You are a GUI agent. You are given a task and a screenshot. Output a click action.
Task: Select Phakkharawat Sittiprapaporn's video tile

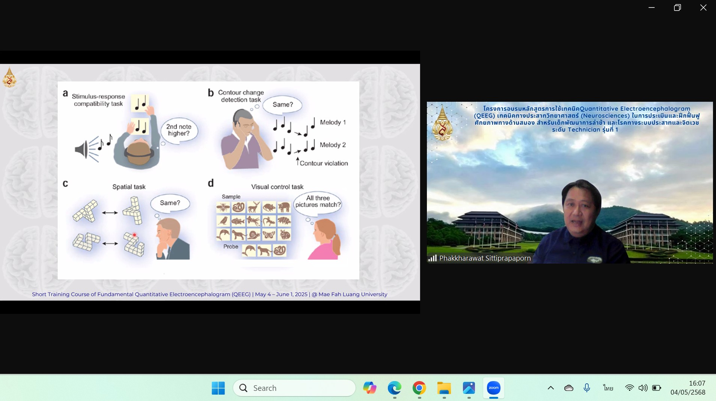click(570, 182)
